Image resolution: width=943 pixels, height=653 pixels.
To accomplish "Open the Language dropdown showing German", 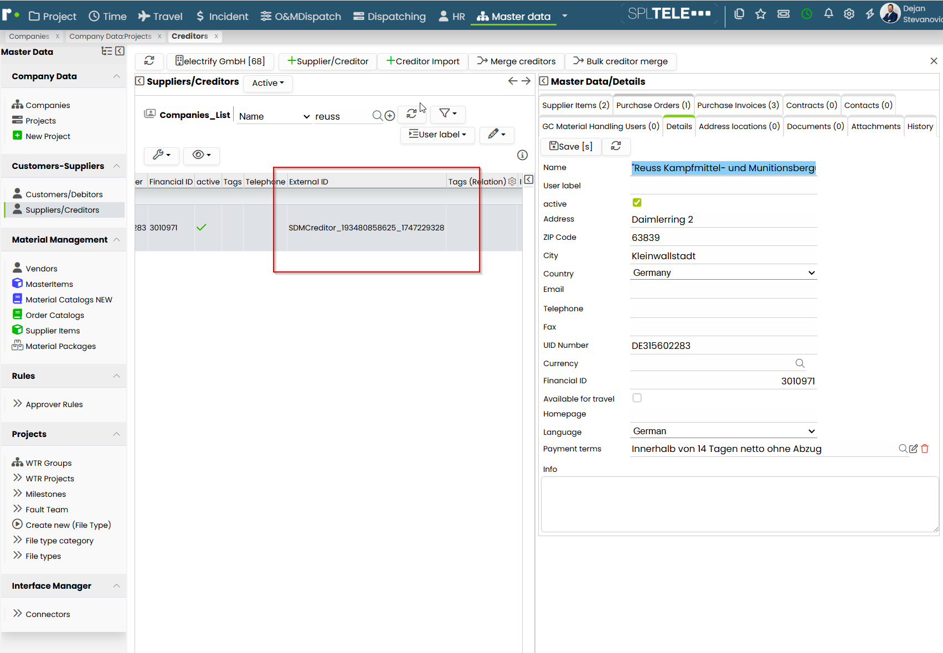I will tap(724, 431).
